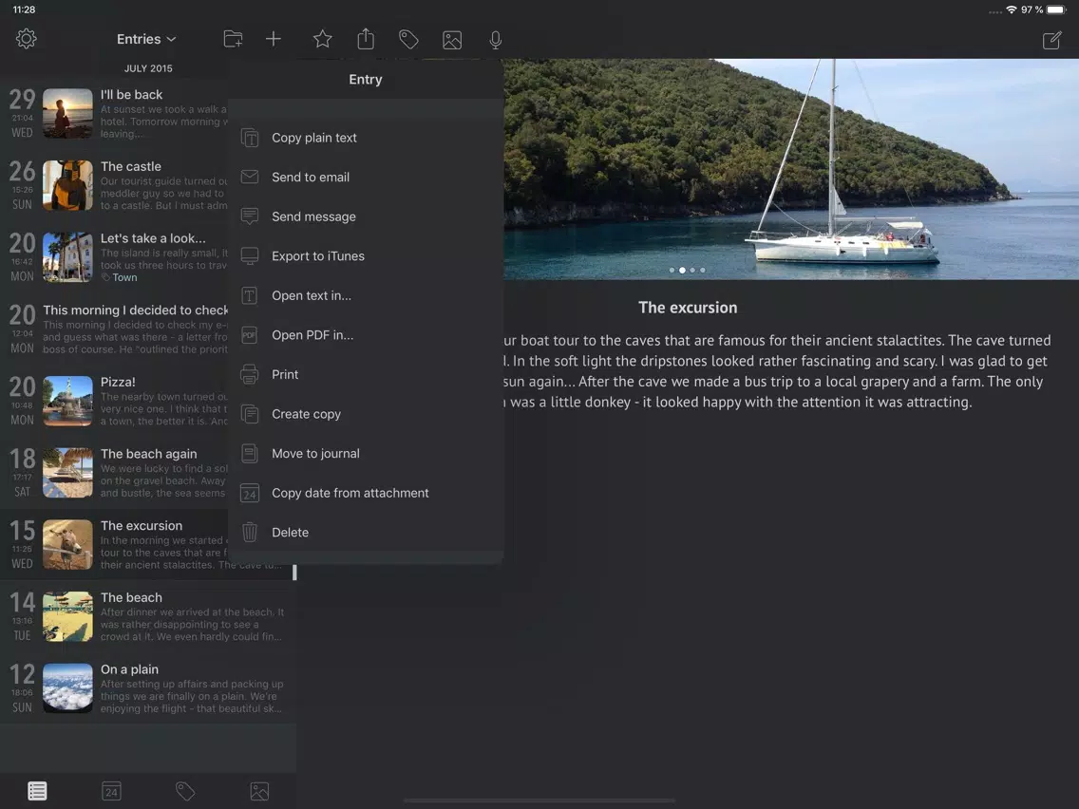Click the Move to journal notebook icon

250,453
